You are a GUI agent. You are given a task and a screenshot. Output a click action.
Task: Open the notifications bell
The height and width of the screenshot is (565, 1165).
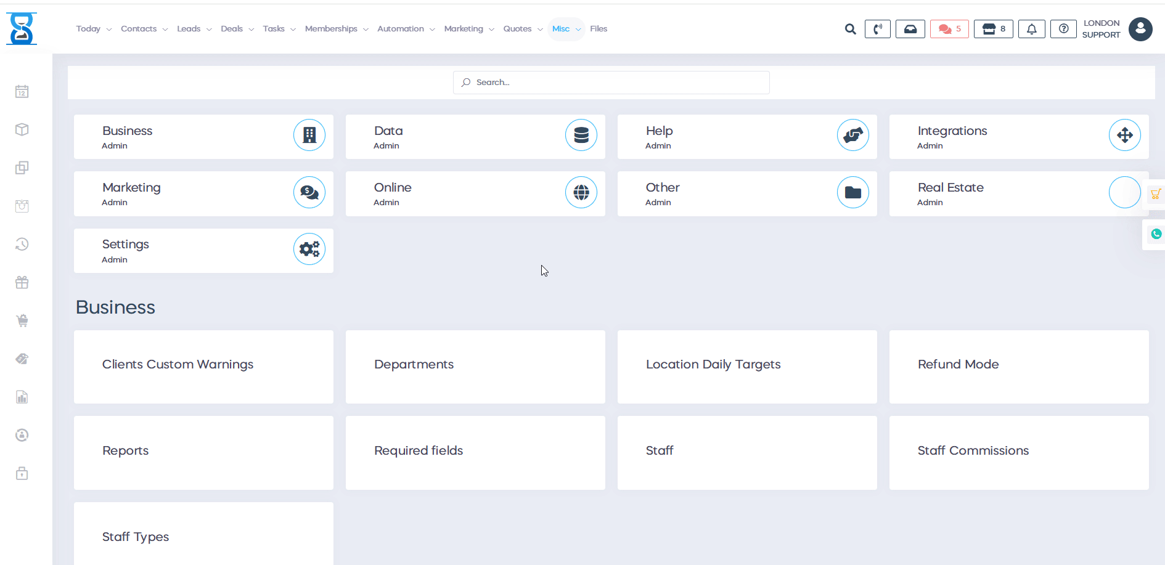(1031, 29)
